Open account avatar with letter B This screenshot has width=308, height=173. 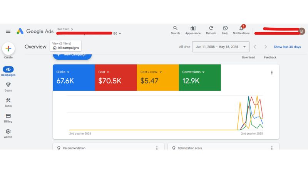coord(301,32)
